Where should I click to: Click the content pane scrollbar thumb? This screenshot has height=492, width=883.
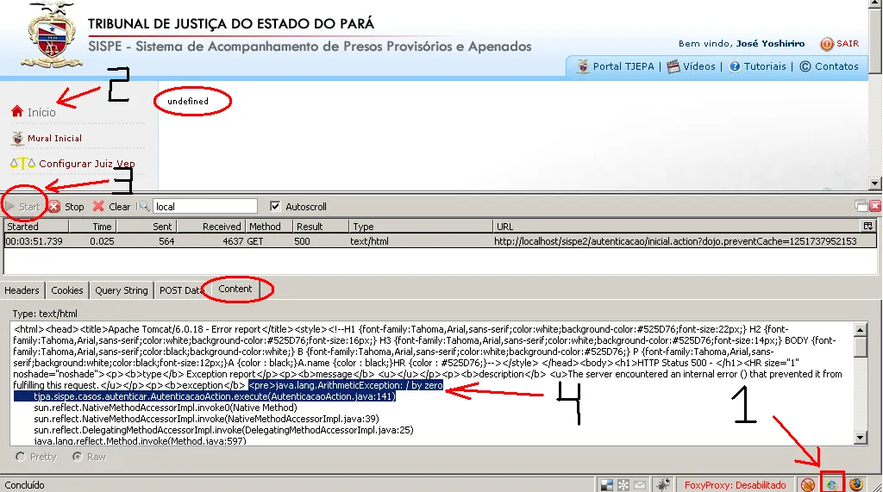(860, 346)
